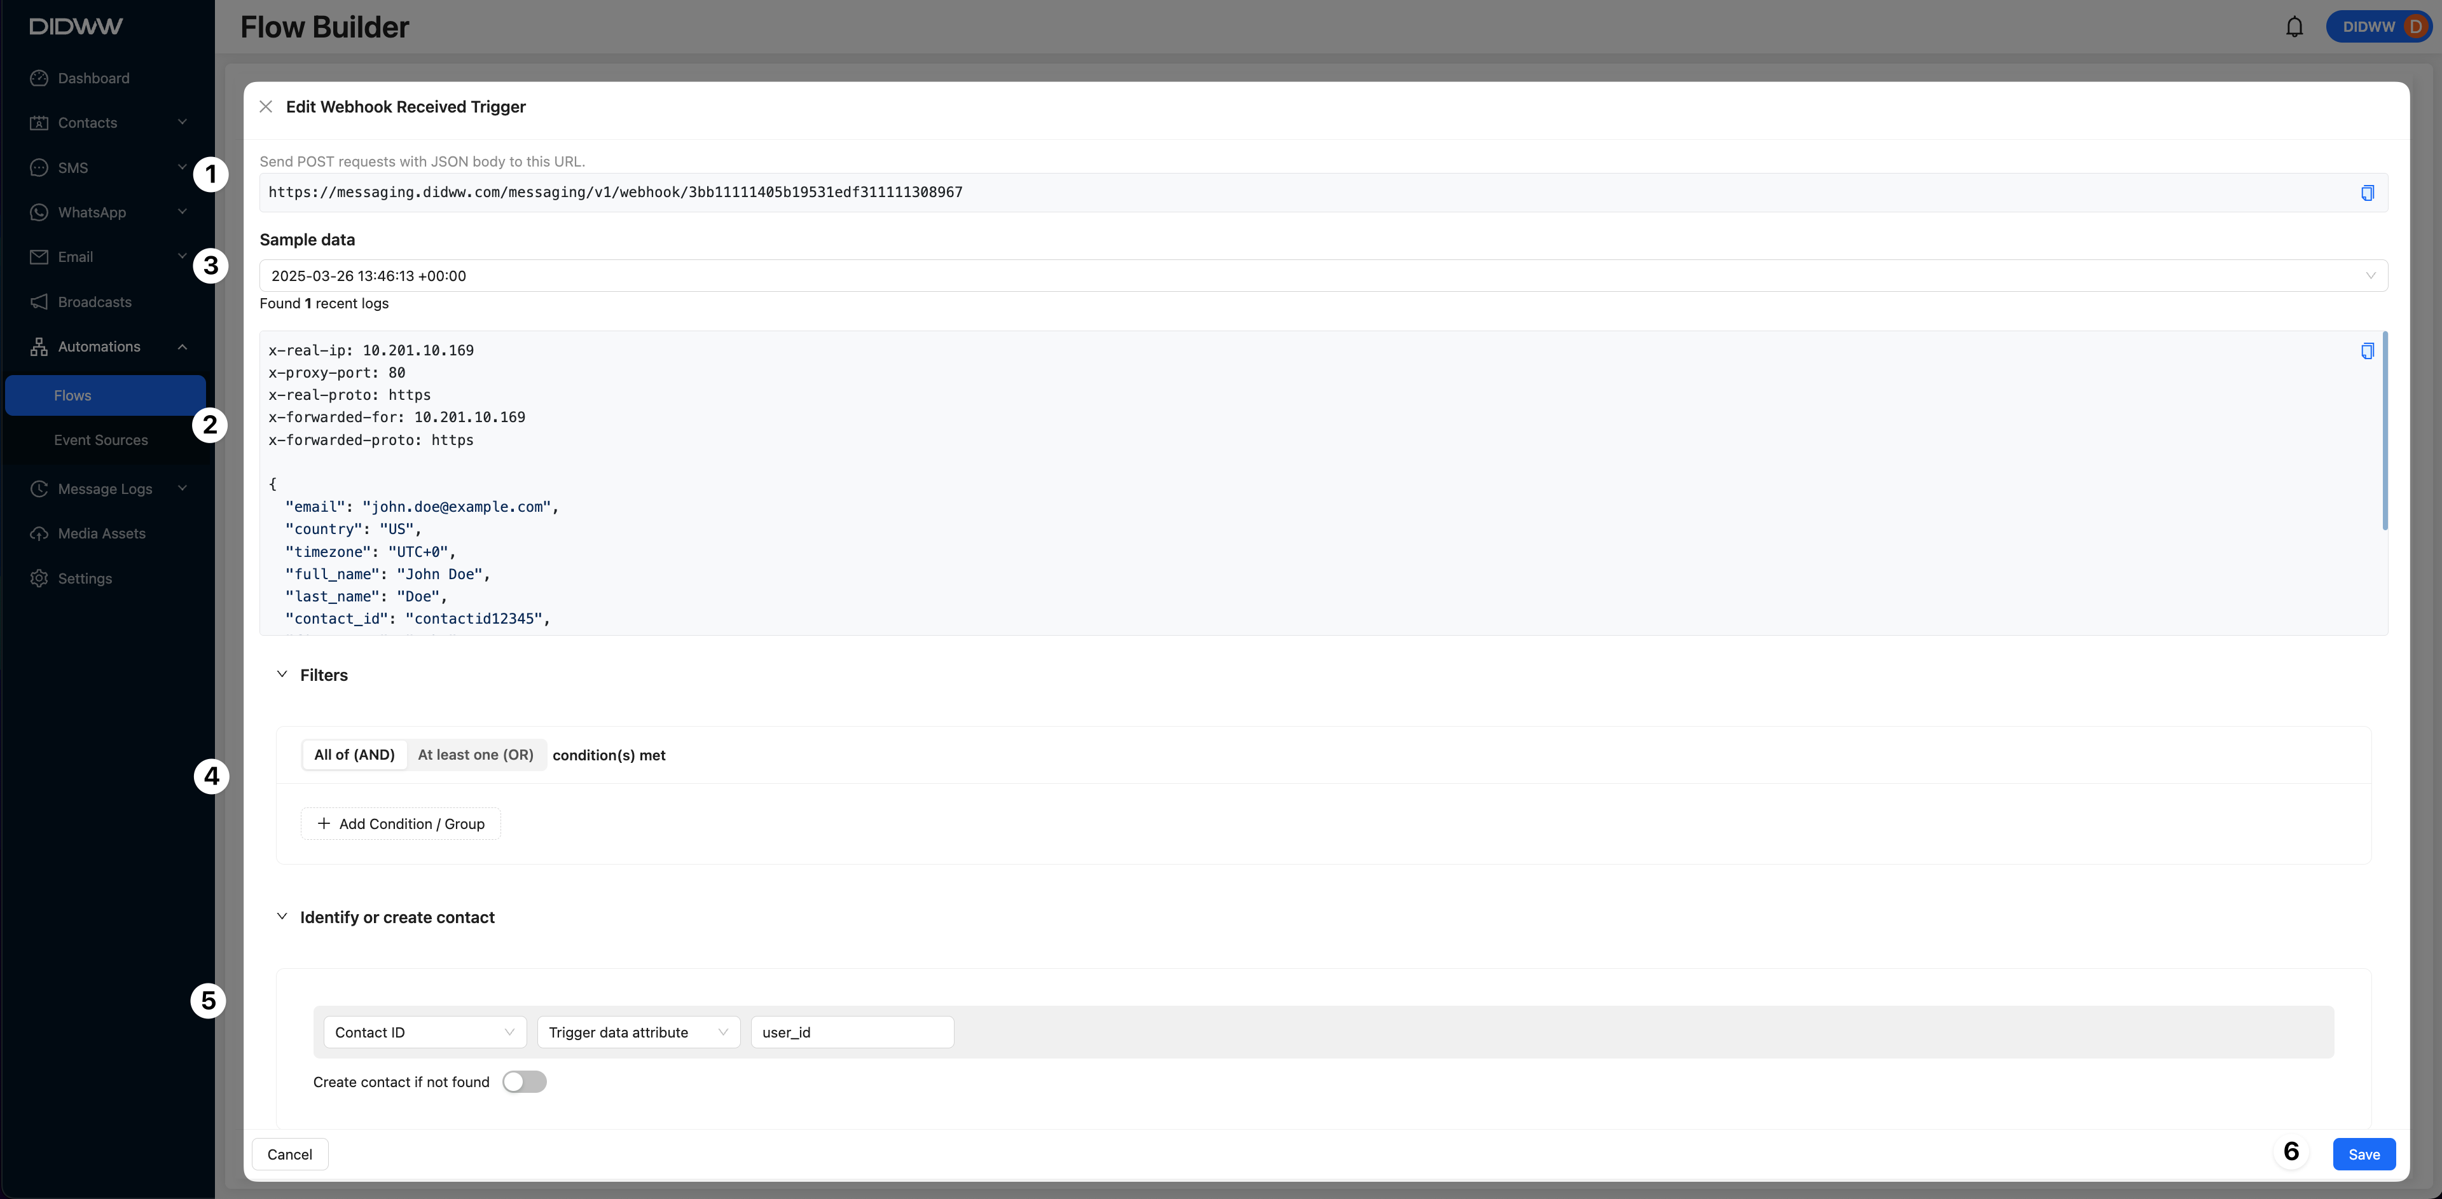Screen dimensions: 2442x1199
Task: Toggle Create contact if not found switch
Action: tap(524, 1081)
